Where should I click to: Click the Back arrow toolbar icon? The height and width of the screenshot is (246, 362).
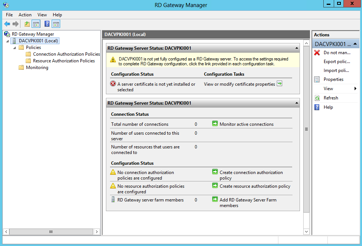pyautogui.click(x=7, y=24)
